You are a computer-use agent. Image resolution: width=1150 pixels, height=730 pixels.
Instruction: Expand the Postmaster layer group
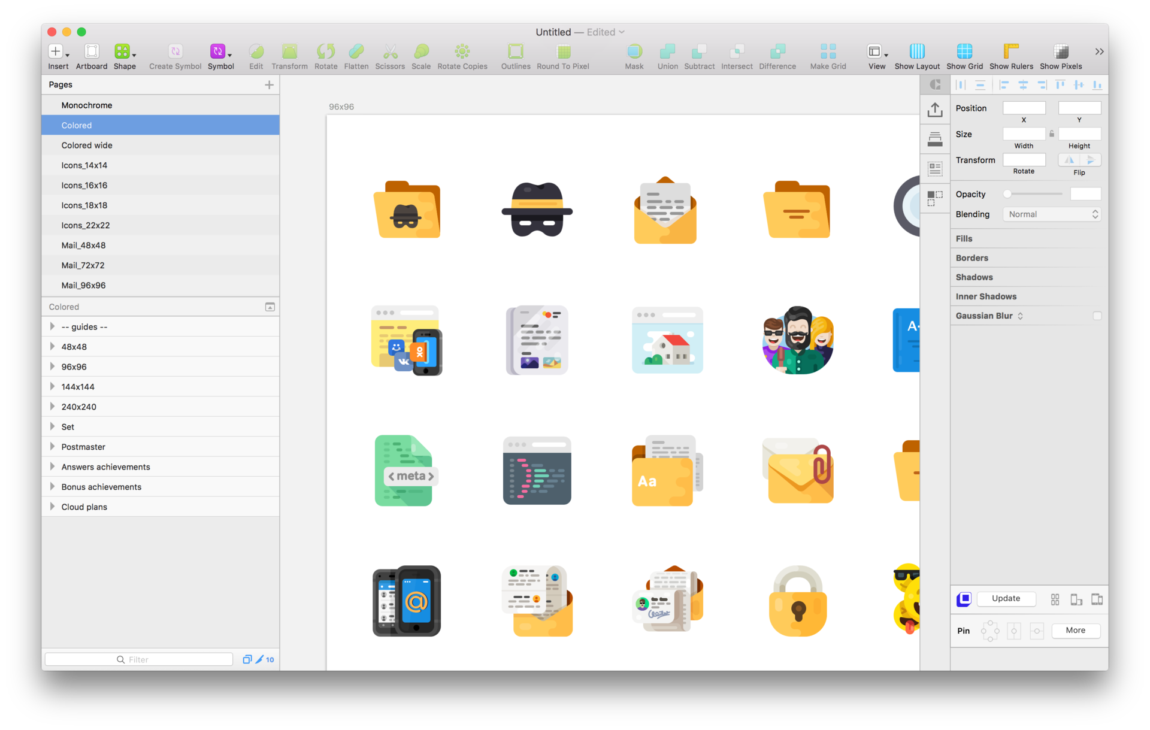coord(54,447)
